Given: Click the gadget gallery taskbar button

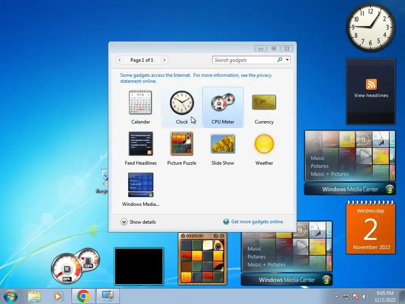Looking at the screenshot, I should tap(108, 296).
